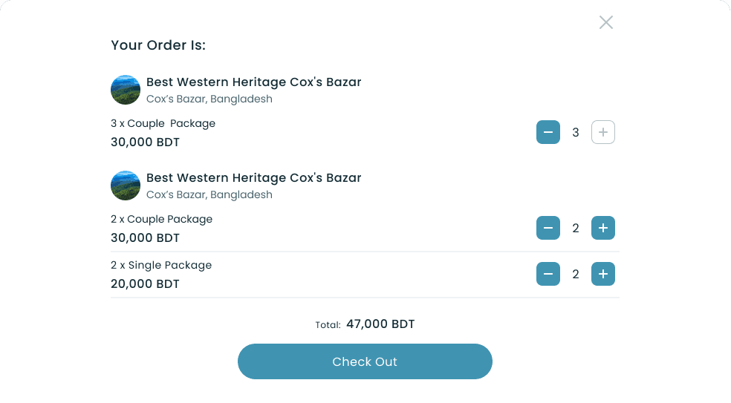This screenshot has width=731, height=403.
Task: Open hotel name link above 2 x Couple Package
Action: [253, 178]
